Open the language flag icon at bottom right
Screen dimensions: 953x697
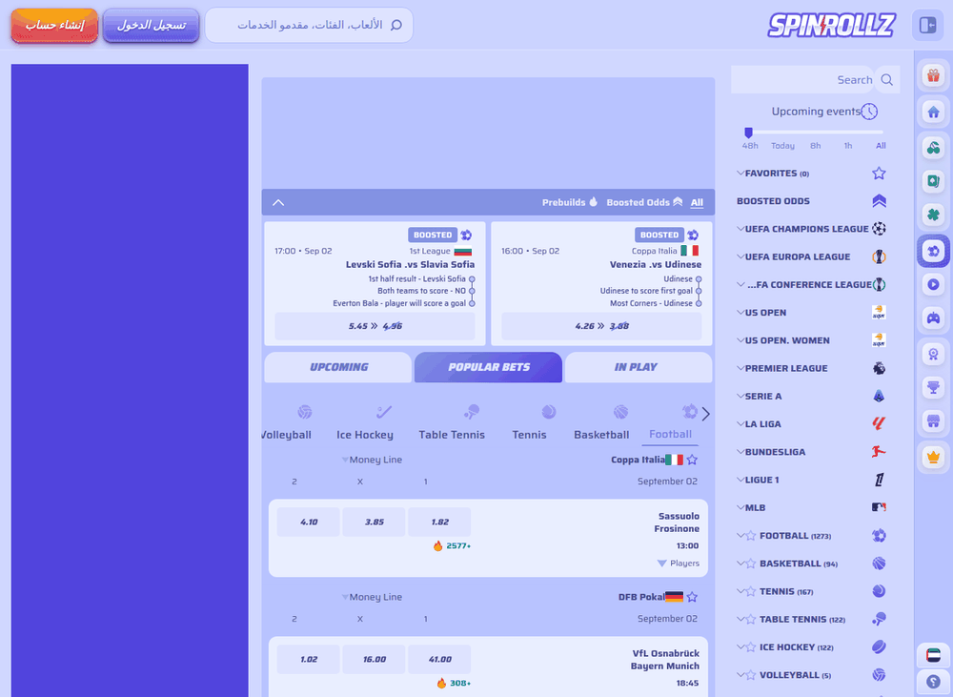pyautogui.click(x=933, y=655)
